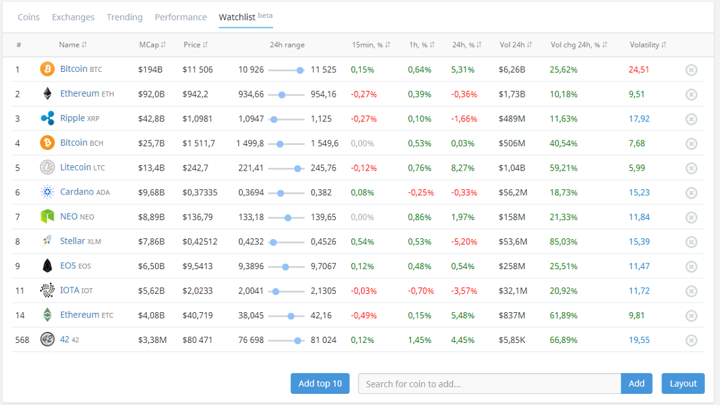The height and width of the screenshot is (405, 720).
Task: Click the Cardano ADA logo icon
Action: coord(47,192)
